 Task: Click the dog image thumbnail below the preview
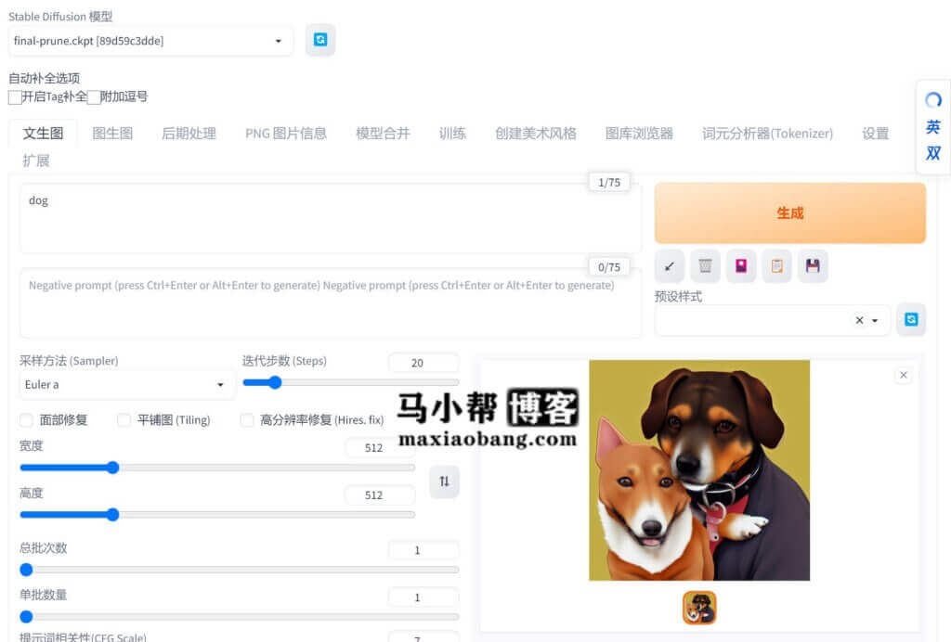699,609
